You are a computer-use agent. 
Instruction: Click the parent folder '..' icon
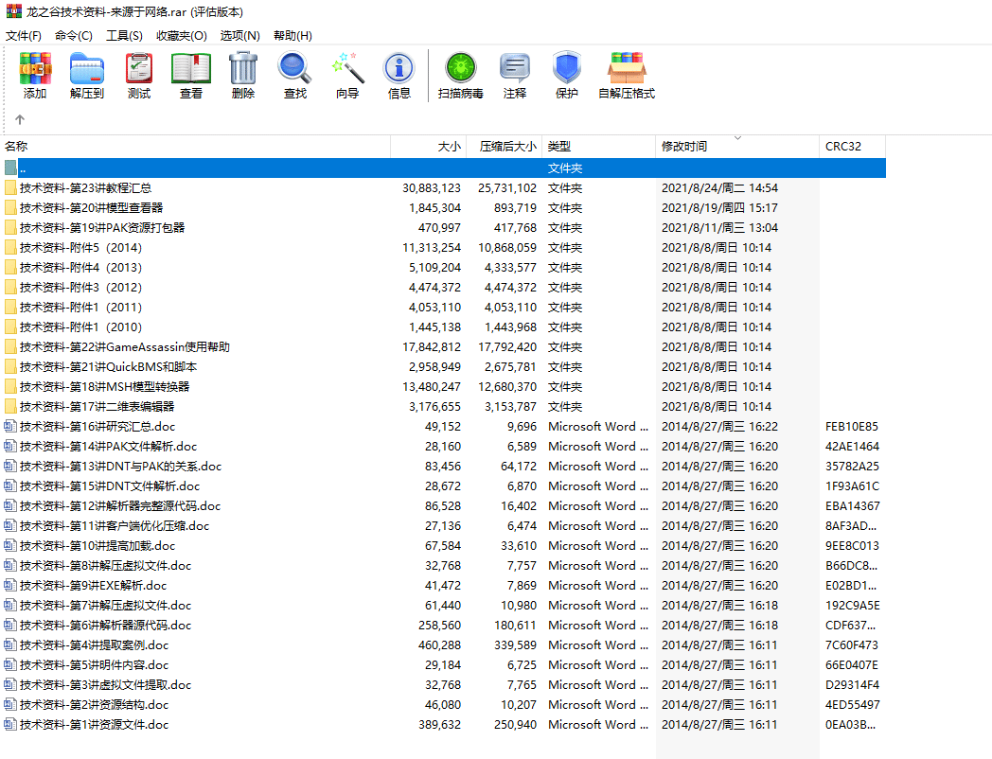click(10, 168)
